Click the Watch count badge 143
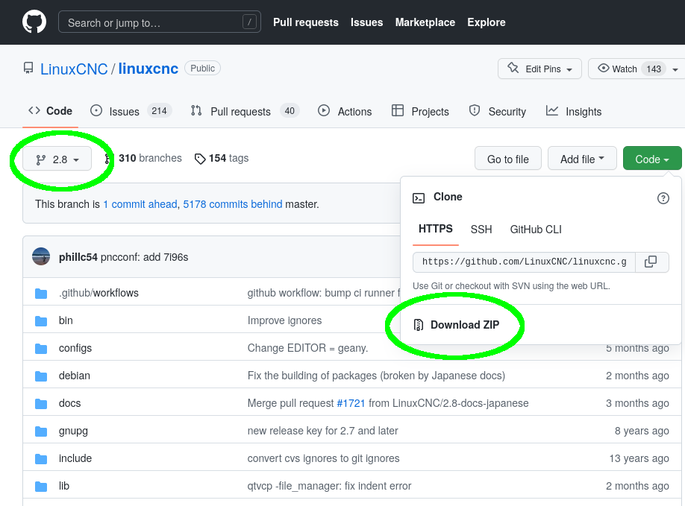The image size is (685, 506). (654, 69)
